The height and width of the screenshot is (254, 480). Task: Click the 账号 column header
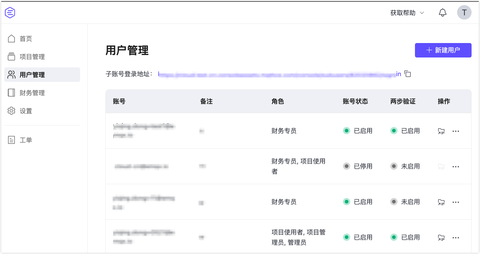pyautogui.click(x=119, y=101)
